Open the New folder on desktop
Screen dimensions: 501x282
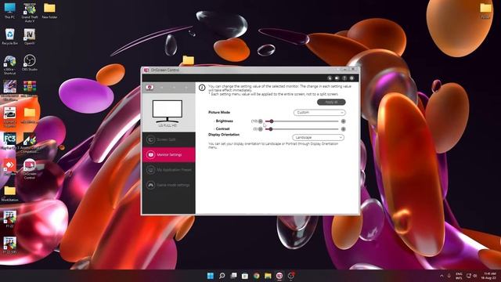click(49, 11)
